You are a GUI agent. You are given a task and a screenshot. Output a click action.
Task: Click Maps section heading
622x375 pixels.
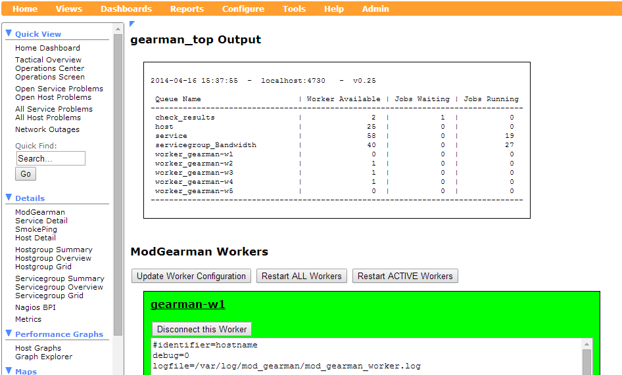point(26,371)
